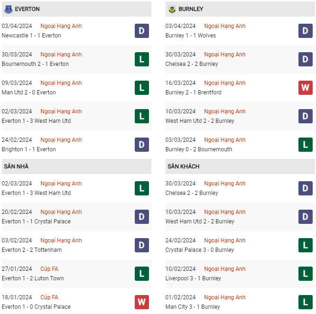Select the BURNLEY team header
The image size is (316, 314).
[x=240, y=9]
